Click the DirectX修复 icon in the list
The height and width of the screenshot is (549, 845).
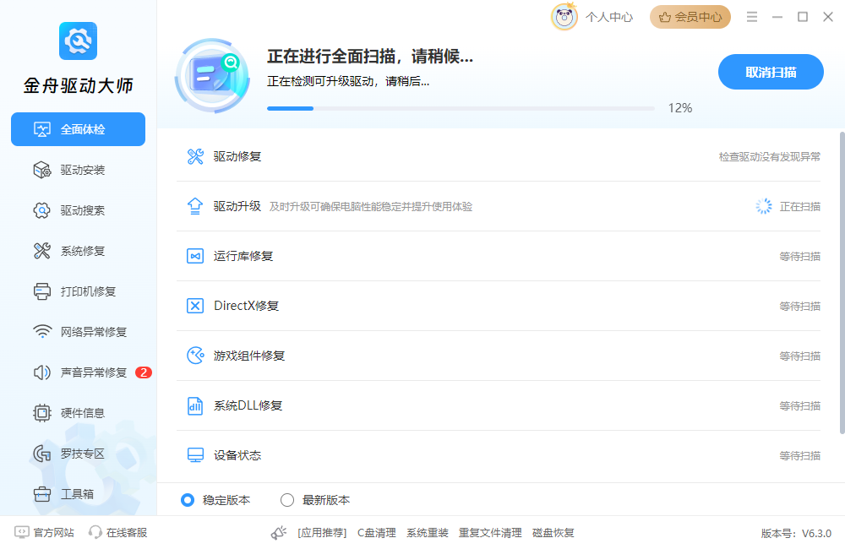[195, 305]
